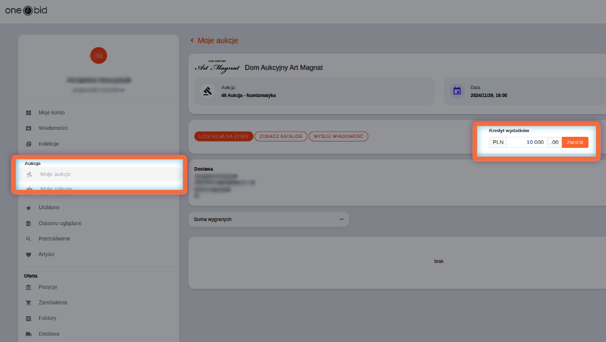
Task: Click the Ostatnio oglądane icon
Action: (x=29, y=223)
